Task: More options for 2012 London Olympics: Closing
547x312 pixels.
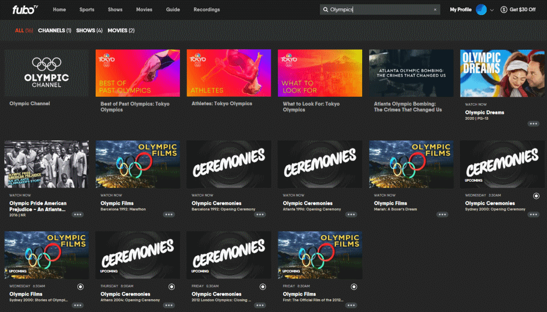Action: point(260,306)
